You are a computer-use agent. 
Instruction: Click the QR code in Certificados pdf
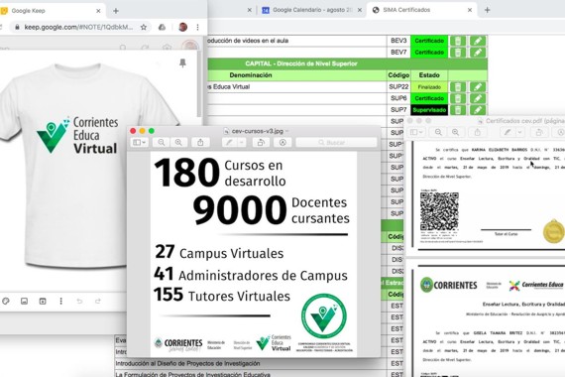click(x=439, y=211)
